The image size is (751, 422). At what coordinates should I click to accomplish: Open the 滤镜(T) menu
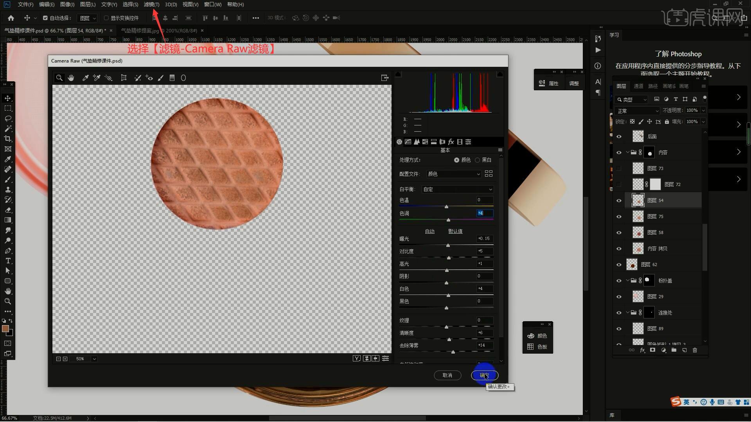(x=151, y=4)
